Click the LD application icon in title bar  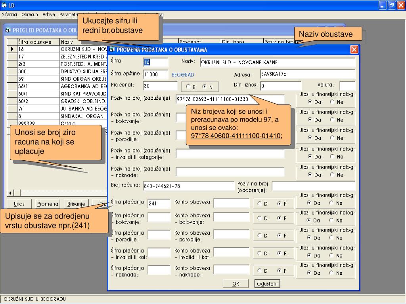(4, 5)
